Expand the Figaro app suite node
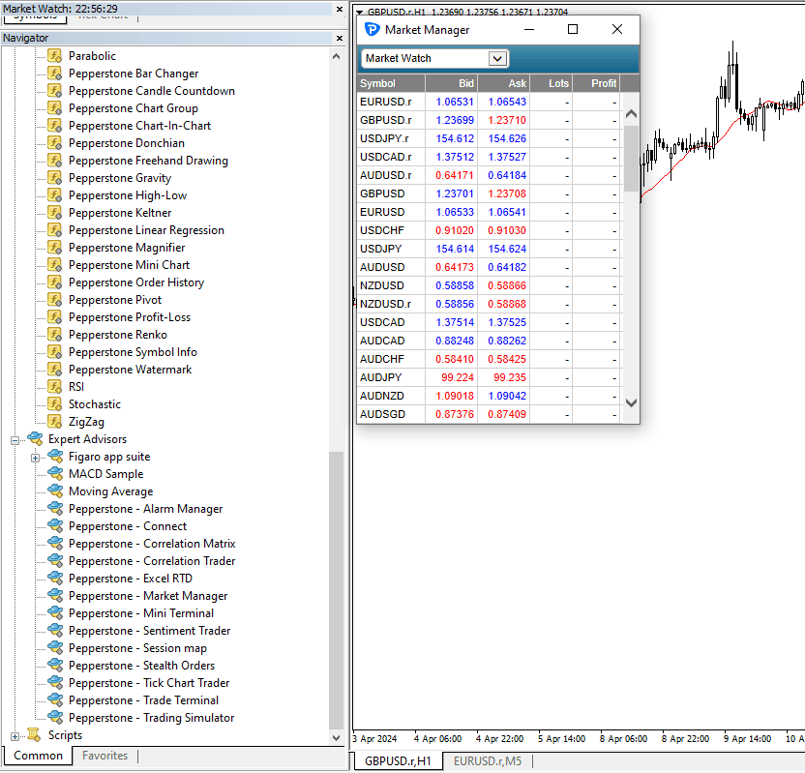The height and width of the screenshot is (773, 805). click(35, 458)
